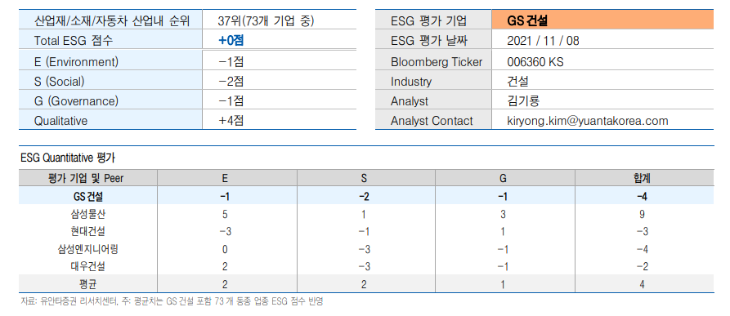Screen dimensions: 730x316
Task: Click the −1점 score beside E (Environment)
Action: point(231,62)
